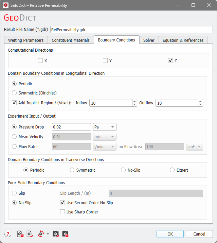The width and height of the screenshot is (217, 243).
Task: Open the Pa pressure unit dropdown
Action: [105, 127]
